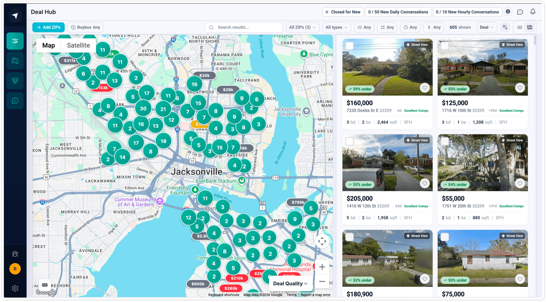546x302 pixels.
Task: Expand the All ZIPs (3) dropdown
Action: [302, 27]
